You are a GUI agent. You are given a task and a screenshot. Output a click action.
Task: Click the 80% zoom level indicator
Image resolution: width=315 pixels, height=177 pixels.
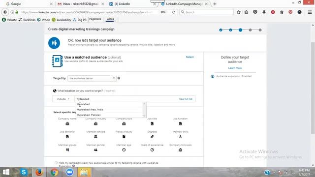click(x=163, y=12)
